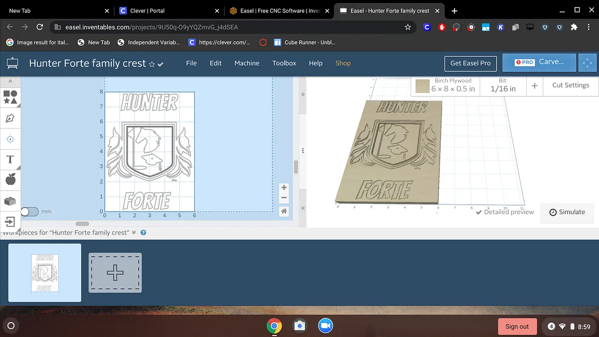Open the ChromeOS launcher circle
Viewport: 599px width, 337px height.
coord(11,326)
